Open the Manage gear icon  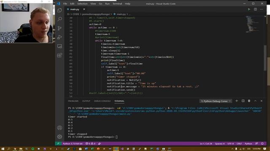(59, 137)
